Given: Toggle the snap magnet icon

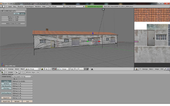Looking at the screenshot, I should coord(77,69).
